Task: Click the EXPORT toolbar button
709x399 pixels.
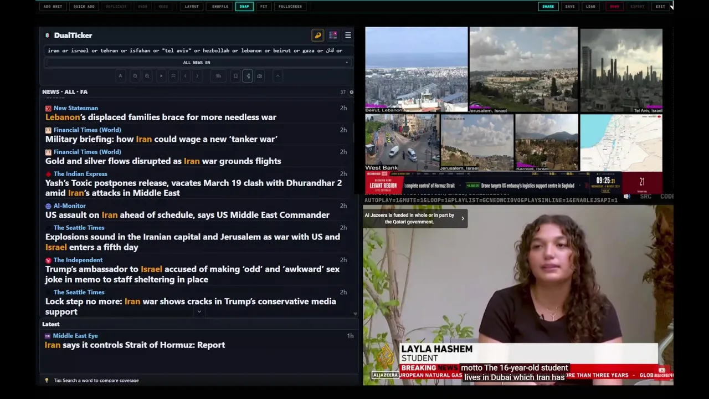Action: [x=638, y=7]
